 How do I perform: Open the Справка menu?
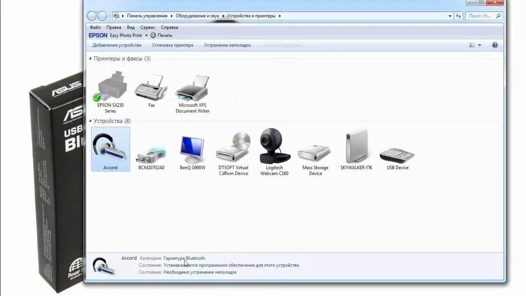click(169, 28)
